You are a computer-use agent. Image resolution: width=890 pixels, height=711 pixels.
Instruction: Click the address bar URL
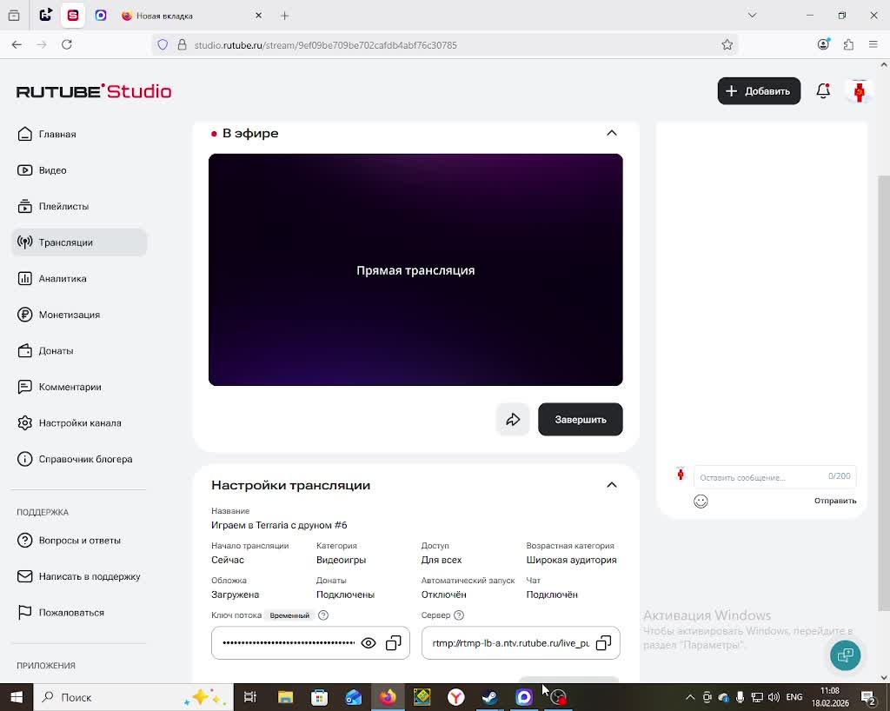click(x=325, y=45)
